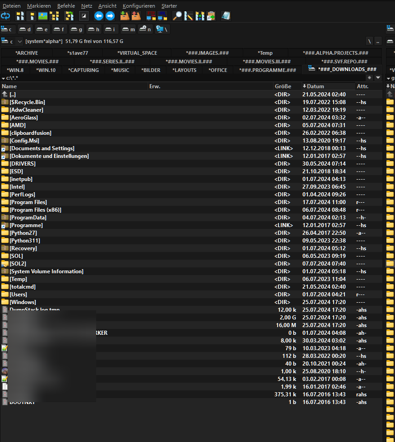Switch to the *###.SVF.REPO.### tab
The width and height of the screenshot is (395, 442).
pyautogui.click(x=344, y=62)
